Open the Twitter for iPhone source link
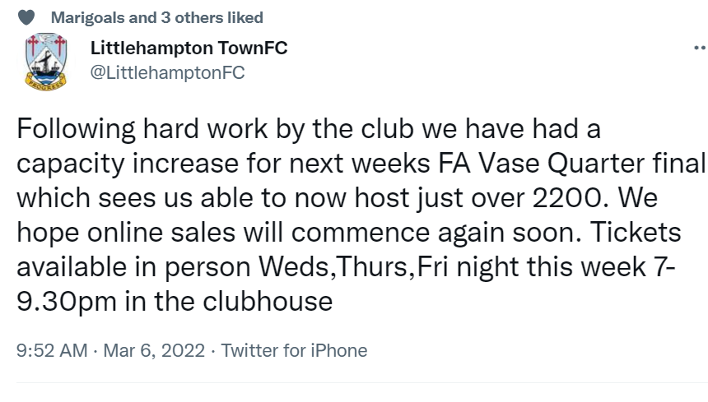The width and height of the screenshot is (708, 402). coord(294,351)
